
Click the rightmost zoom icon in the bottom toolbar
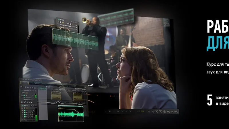[177, 112]
